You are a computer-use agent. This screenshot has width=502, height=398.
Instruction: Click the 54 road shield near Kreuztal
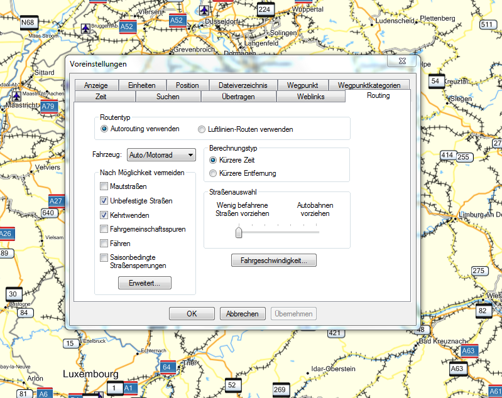point(435,82)
